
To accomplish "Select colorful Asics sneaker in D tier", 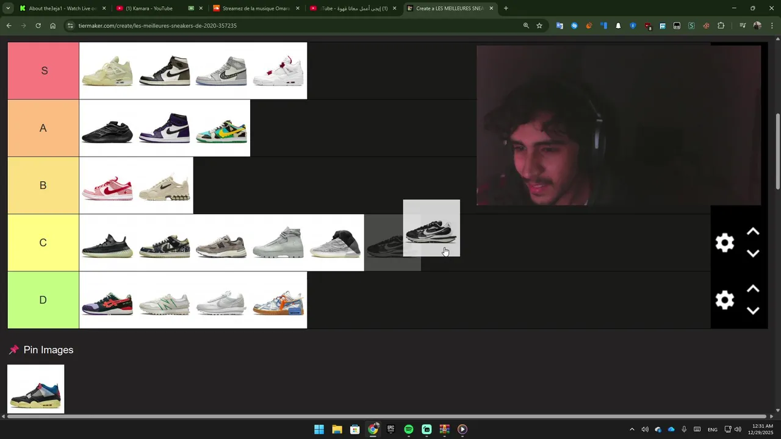I will coord(107,300).
